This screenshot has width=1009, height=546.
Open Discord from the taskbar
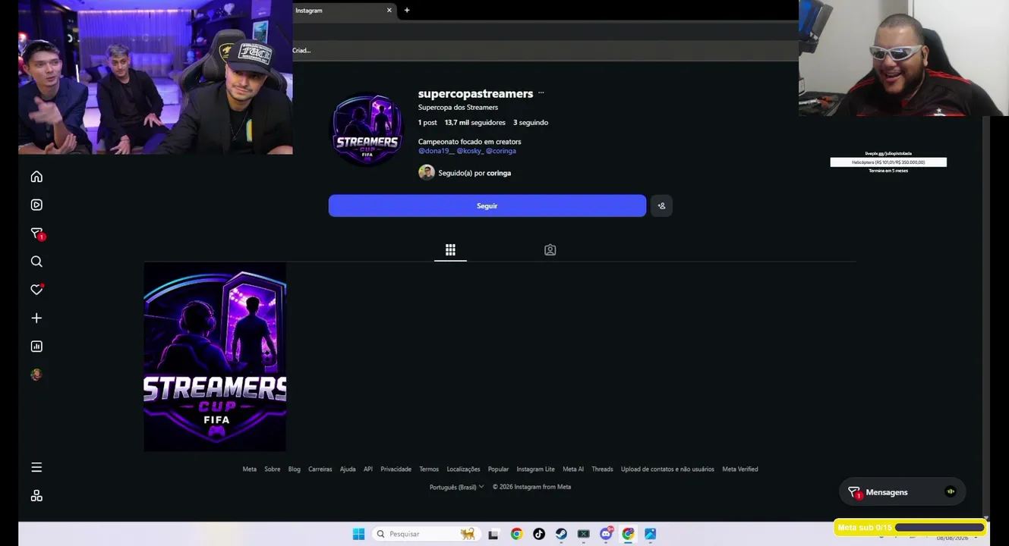coord(606,534)
